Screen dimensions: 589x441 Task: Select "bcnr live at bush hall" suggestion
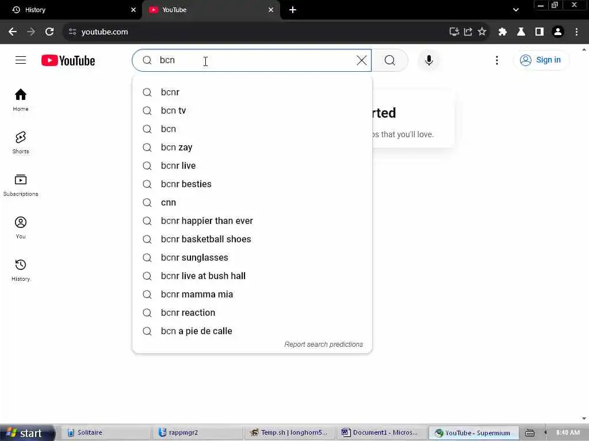coord(252,276)
